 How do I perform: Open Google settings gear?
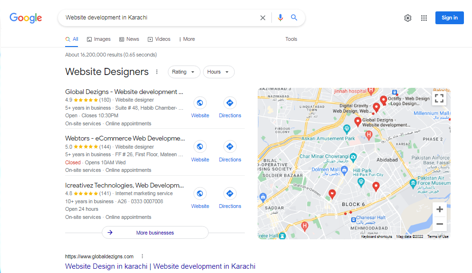[x=408, y=18]
